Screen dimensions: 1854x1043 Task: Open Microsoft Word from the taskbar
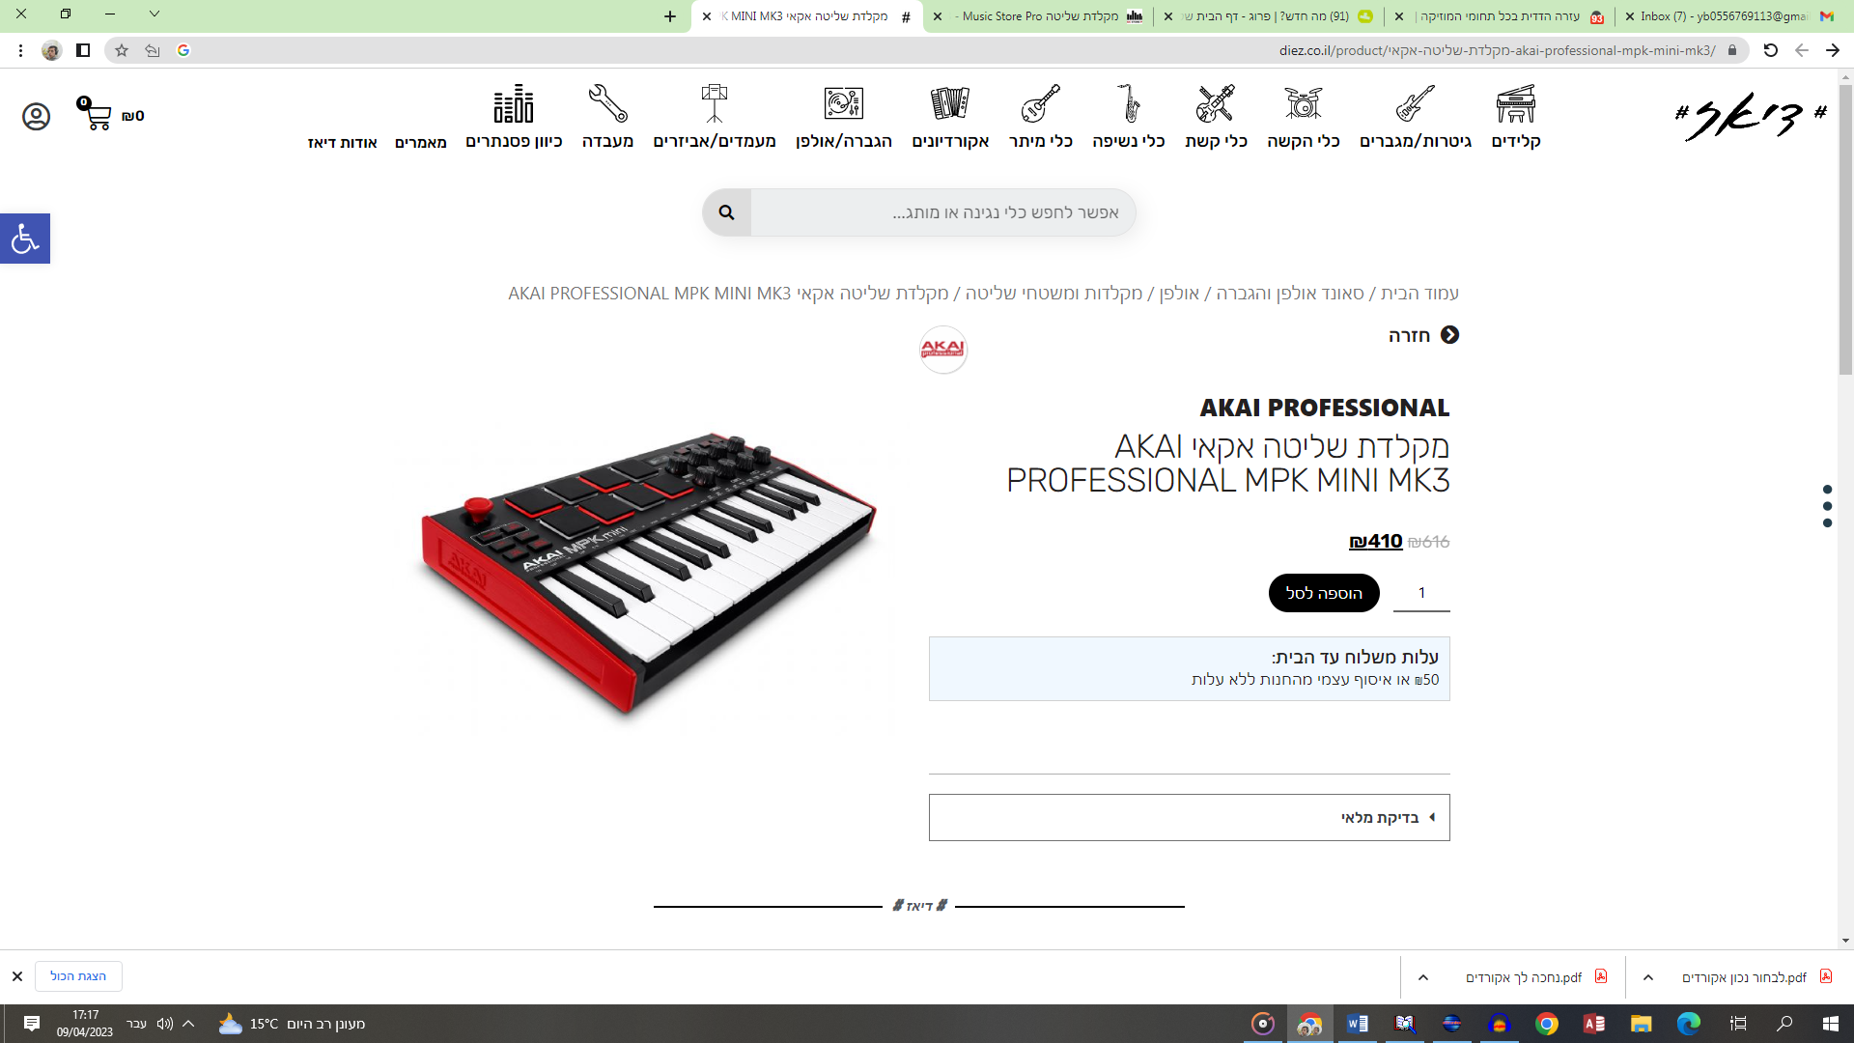pos(1357,1024)
